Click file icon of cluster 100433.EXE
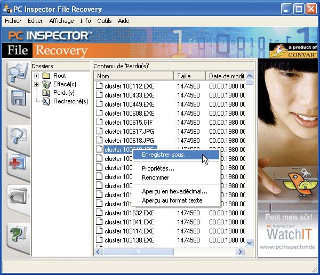 click(99, 94)
